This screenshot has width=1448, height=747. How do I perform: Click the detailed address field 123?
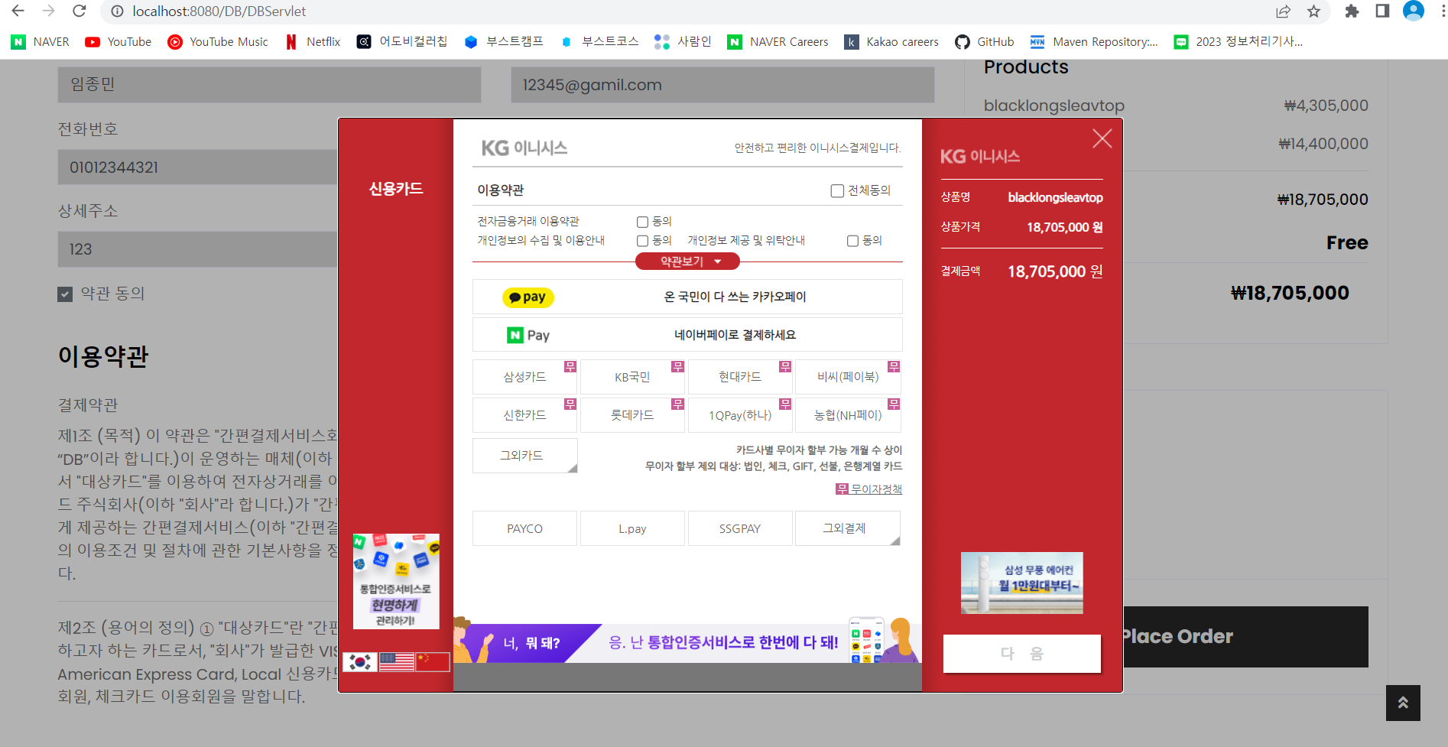point(197,249)
